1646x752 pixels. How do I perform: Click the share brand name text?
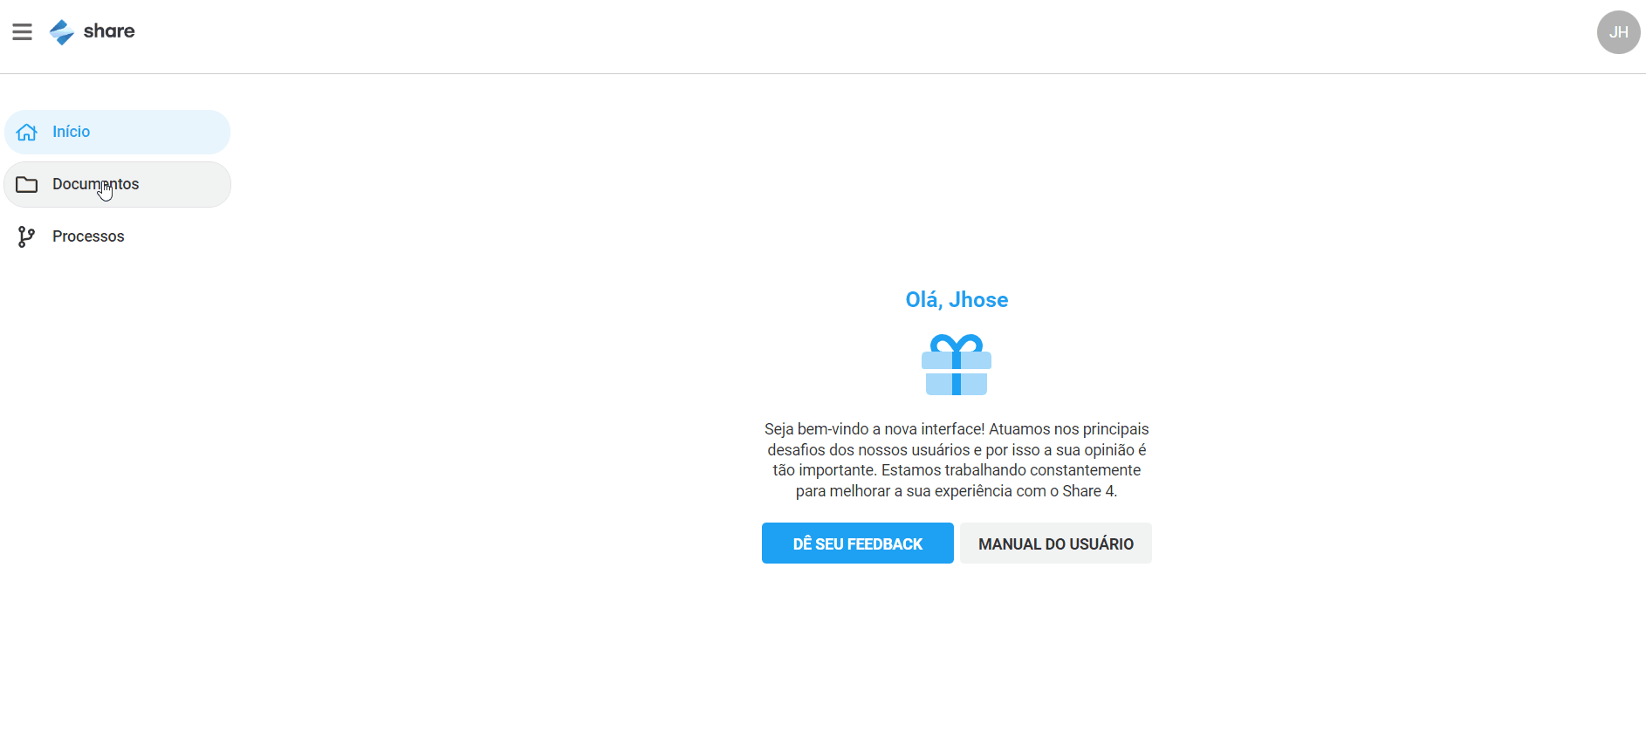click(x=109, y=31)
